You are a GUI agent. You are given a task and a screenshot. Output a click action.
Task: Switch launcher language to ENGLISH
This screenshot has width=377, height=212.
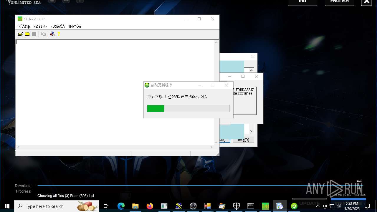click(340, 2)
